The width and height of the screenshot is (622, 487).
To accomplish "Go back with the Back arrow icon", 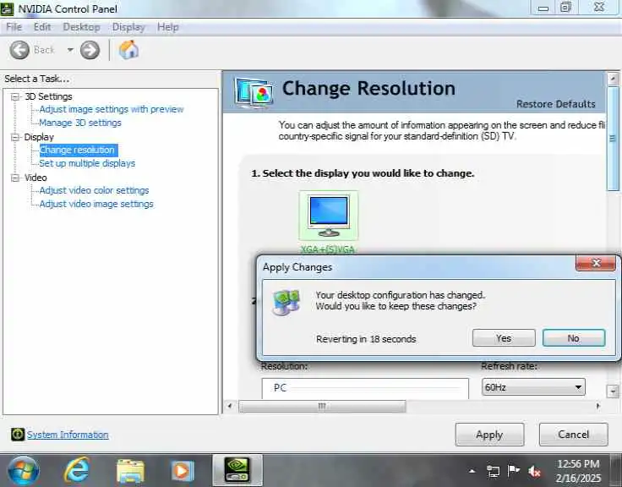I will point(19,50).
